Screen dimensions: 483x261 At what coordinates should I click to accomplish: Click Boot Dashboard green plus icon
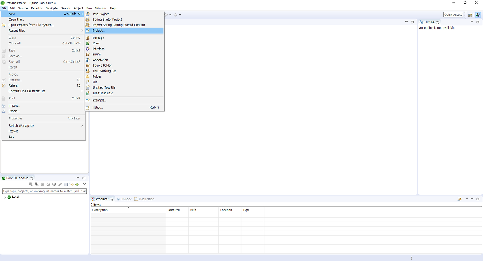coord(77,185)
